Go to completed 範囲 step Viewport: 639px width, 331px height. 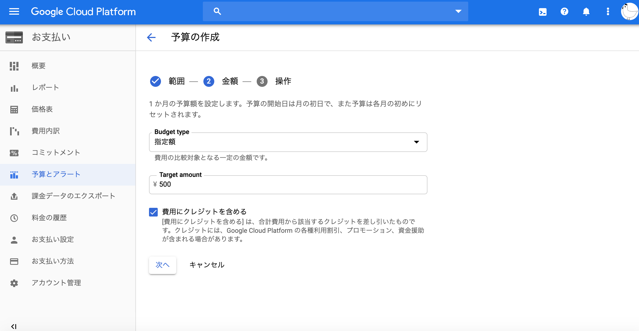pos(156,81)
